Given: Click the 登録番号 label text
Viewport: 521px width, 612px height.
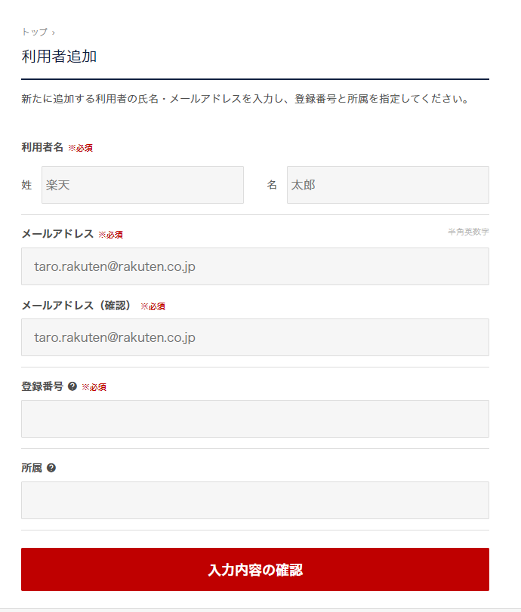Looking at the screenshot, I should coord(42,386).
